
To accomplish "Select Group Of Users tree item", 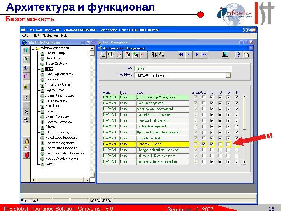I will pyautogui.click(x=56, y=64).
